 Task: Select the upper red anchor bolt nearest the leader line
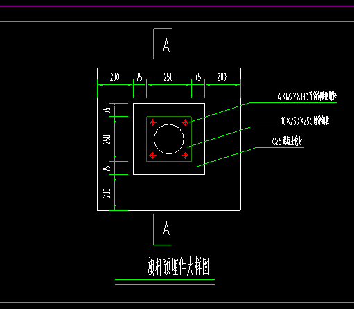coord(185,122)
